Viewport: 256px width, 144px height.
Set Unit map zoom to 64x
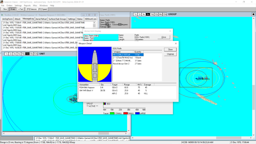coord(31,54)
